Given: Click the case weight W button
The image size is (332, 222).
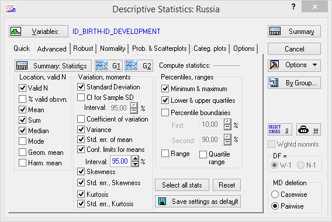Looking at the screenshot, I should [309, 129].
